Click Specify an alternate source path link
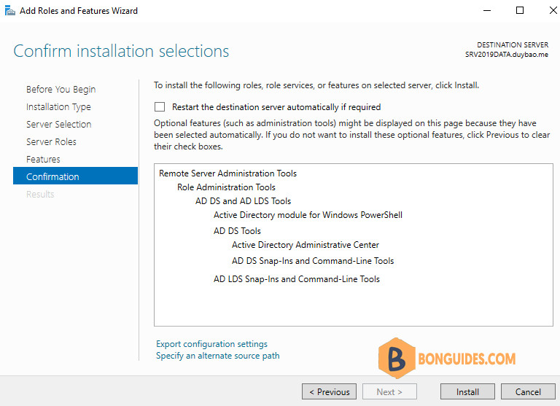Viewport: 560px width, 406px height. (218, 356)
